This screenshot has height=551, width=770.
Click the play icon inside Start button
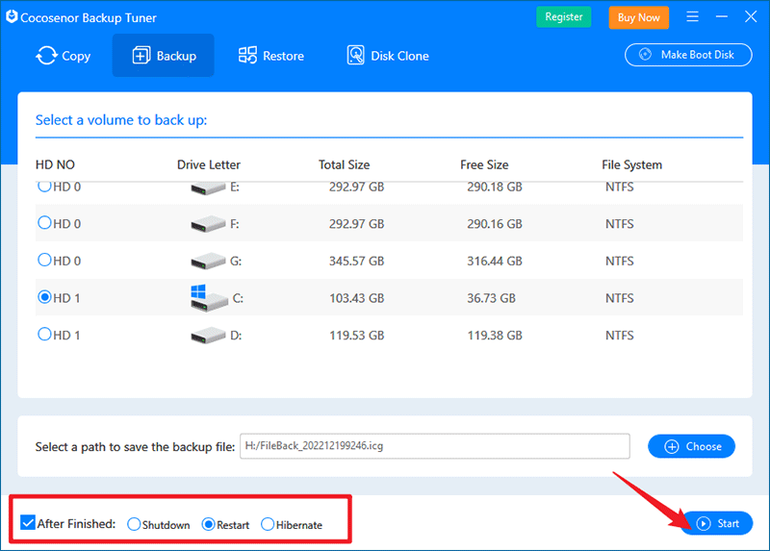(x=704, y=523)
